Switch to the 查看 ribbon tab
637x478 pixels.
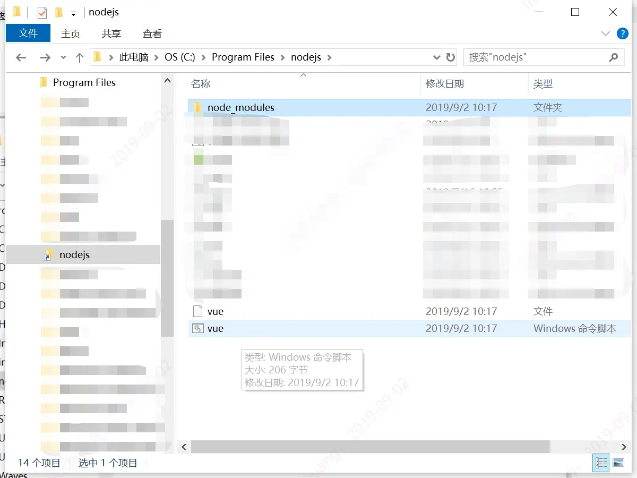[152, 33]
